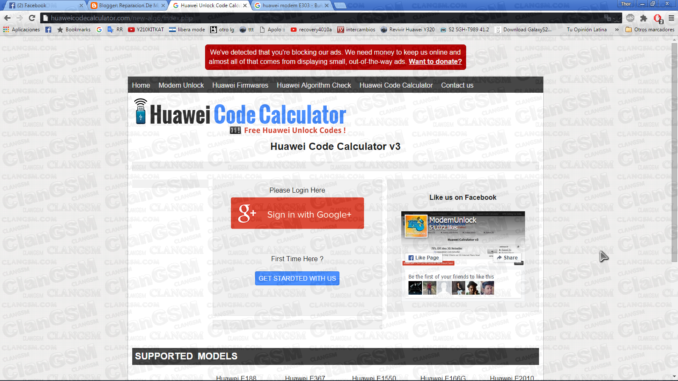Open the Y210KITKAT YouTube bookmark
This screenshot has width=678, height=381.
(146, 30)
